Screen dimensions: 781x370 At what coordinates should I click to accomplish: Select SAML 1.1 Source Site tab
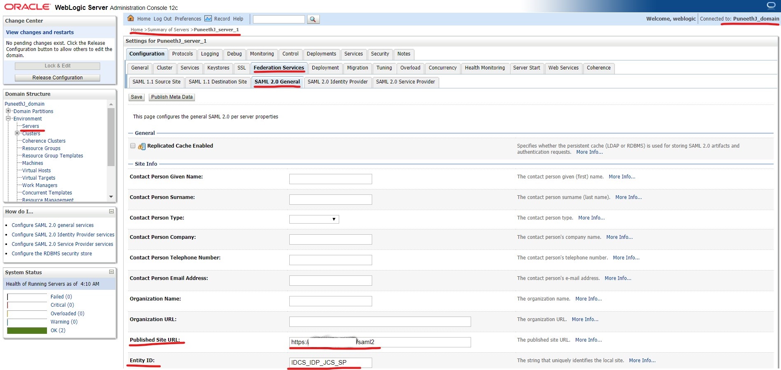click(157, 82)
